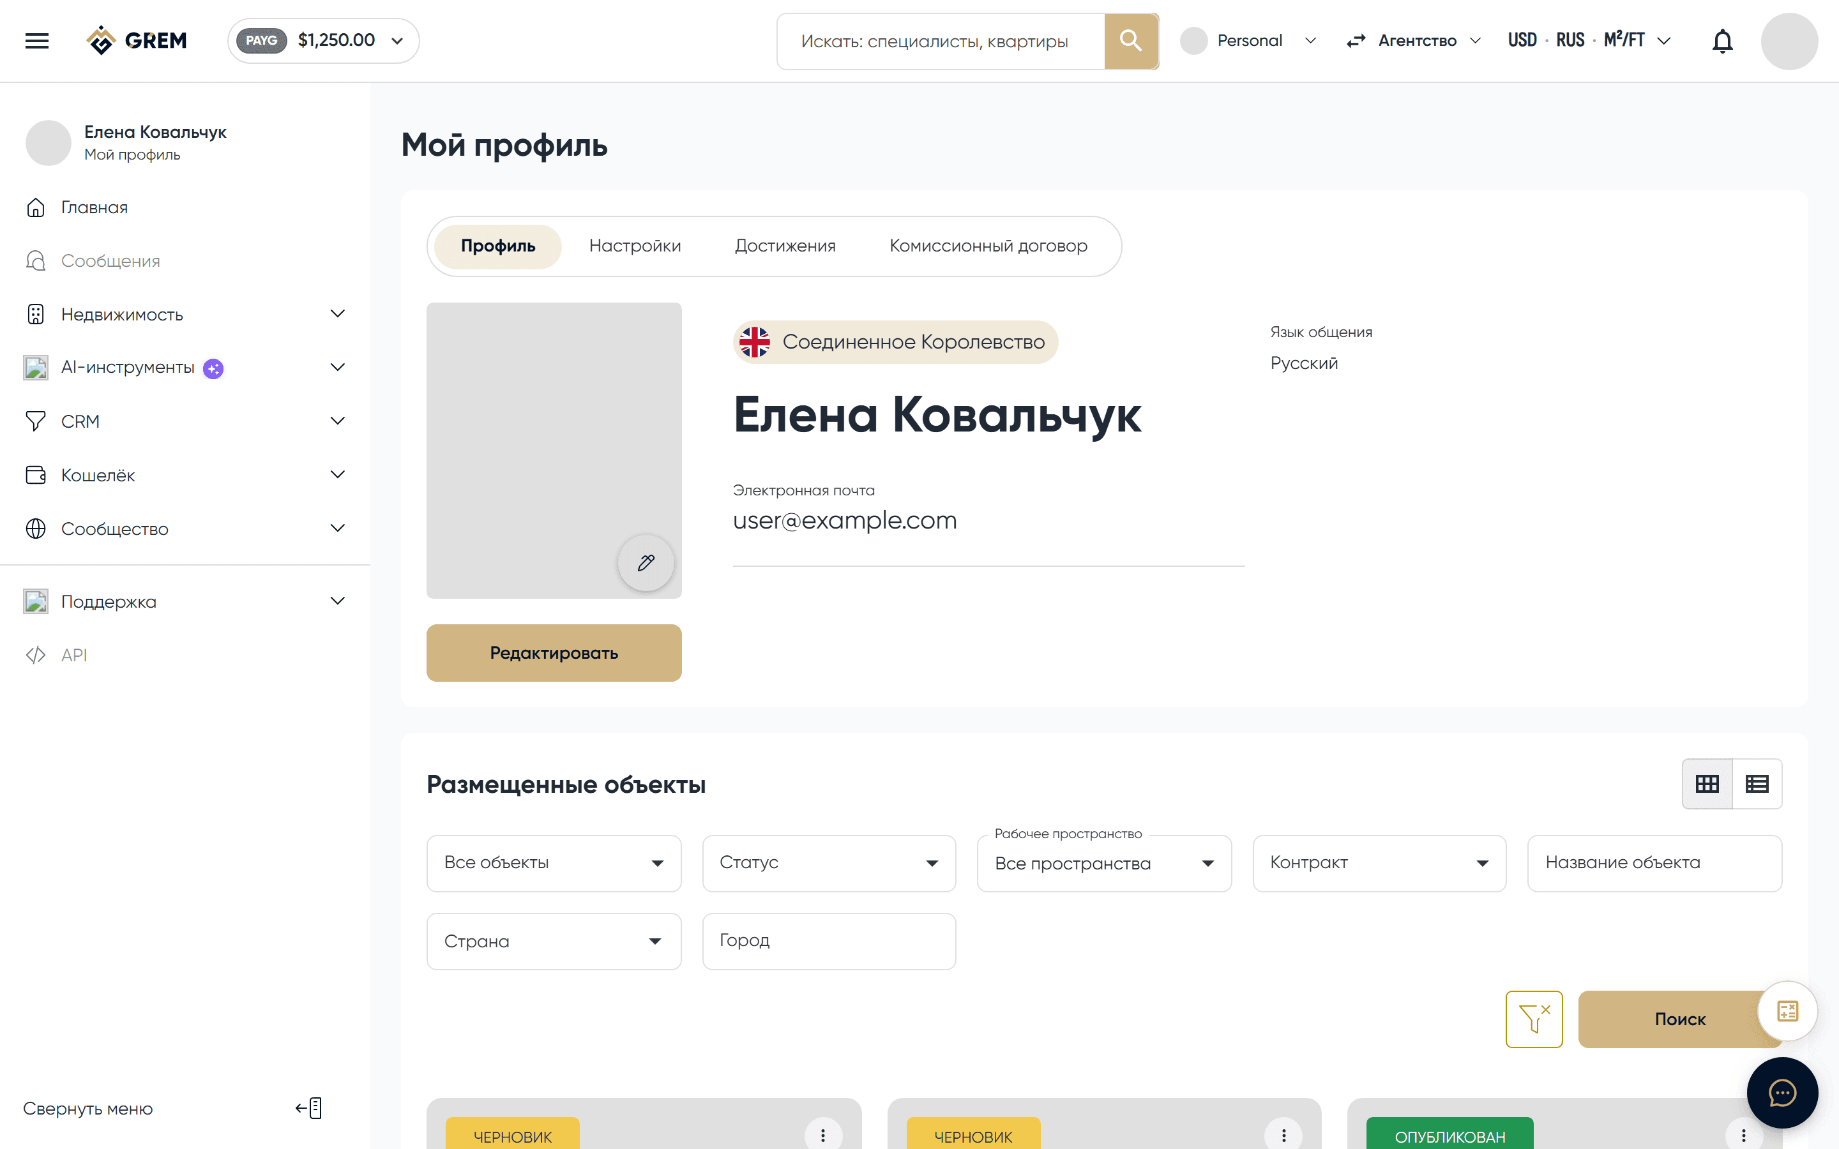Click the Поиск button
Screen dimensions: 1839x1149
click(1679, 1019)
